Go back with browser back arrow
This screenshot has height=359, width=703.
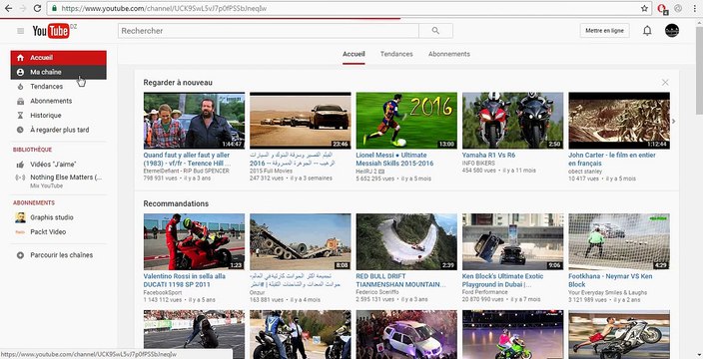[x=8, y=8]
